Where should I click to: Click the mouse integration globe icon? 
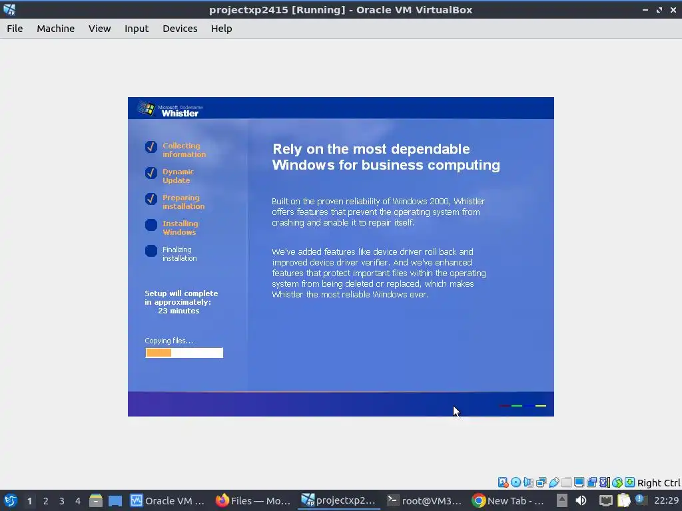(617, 482)
